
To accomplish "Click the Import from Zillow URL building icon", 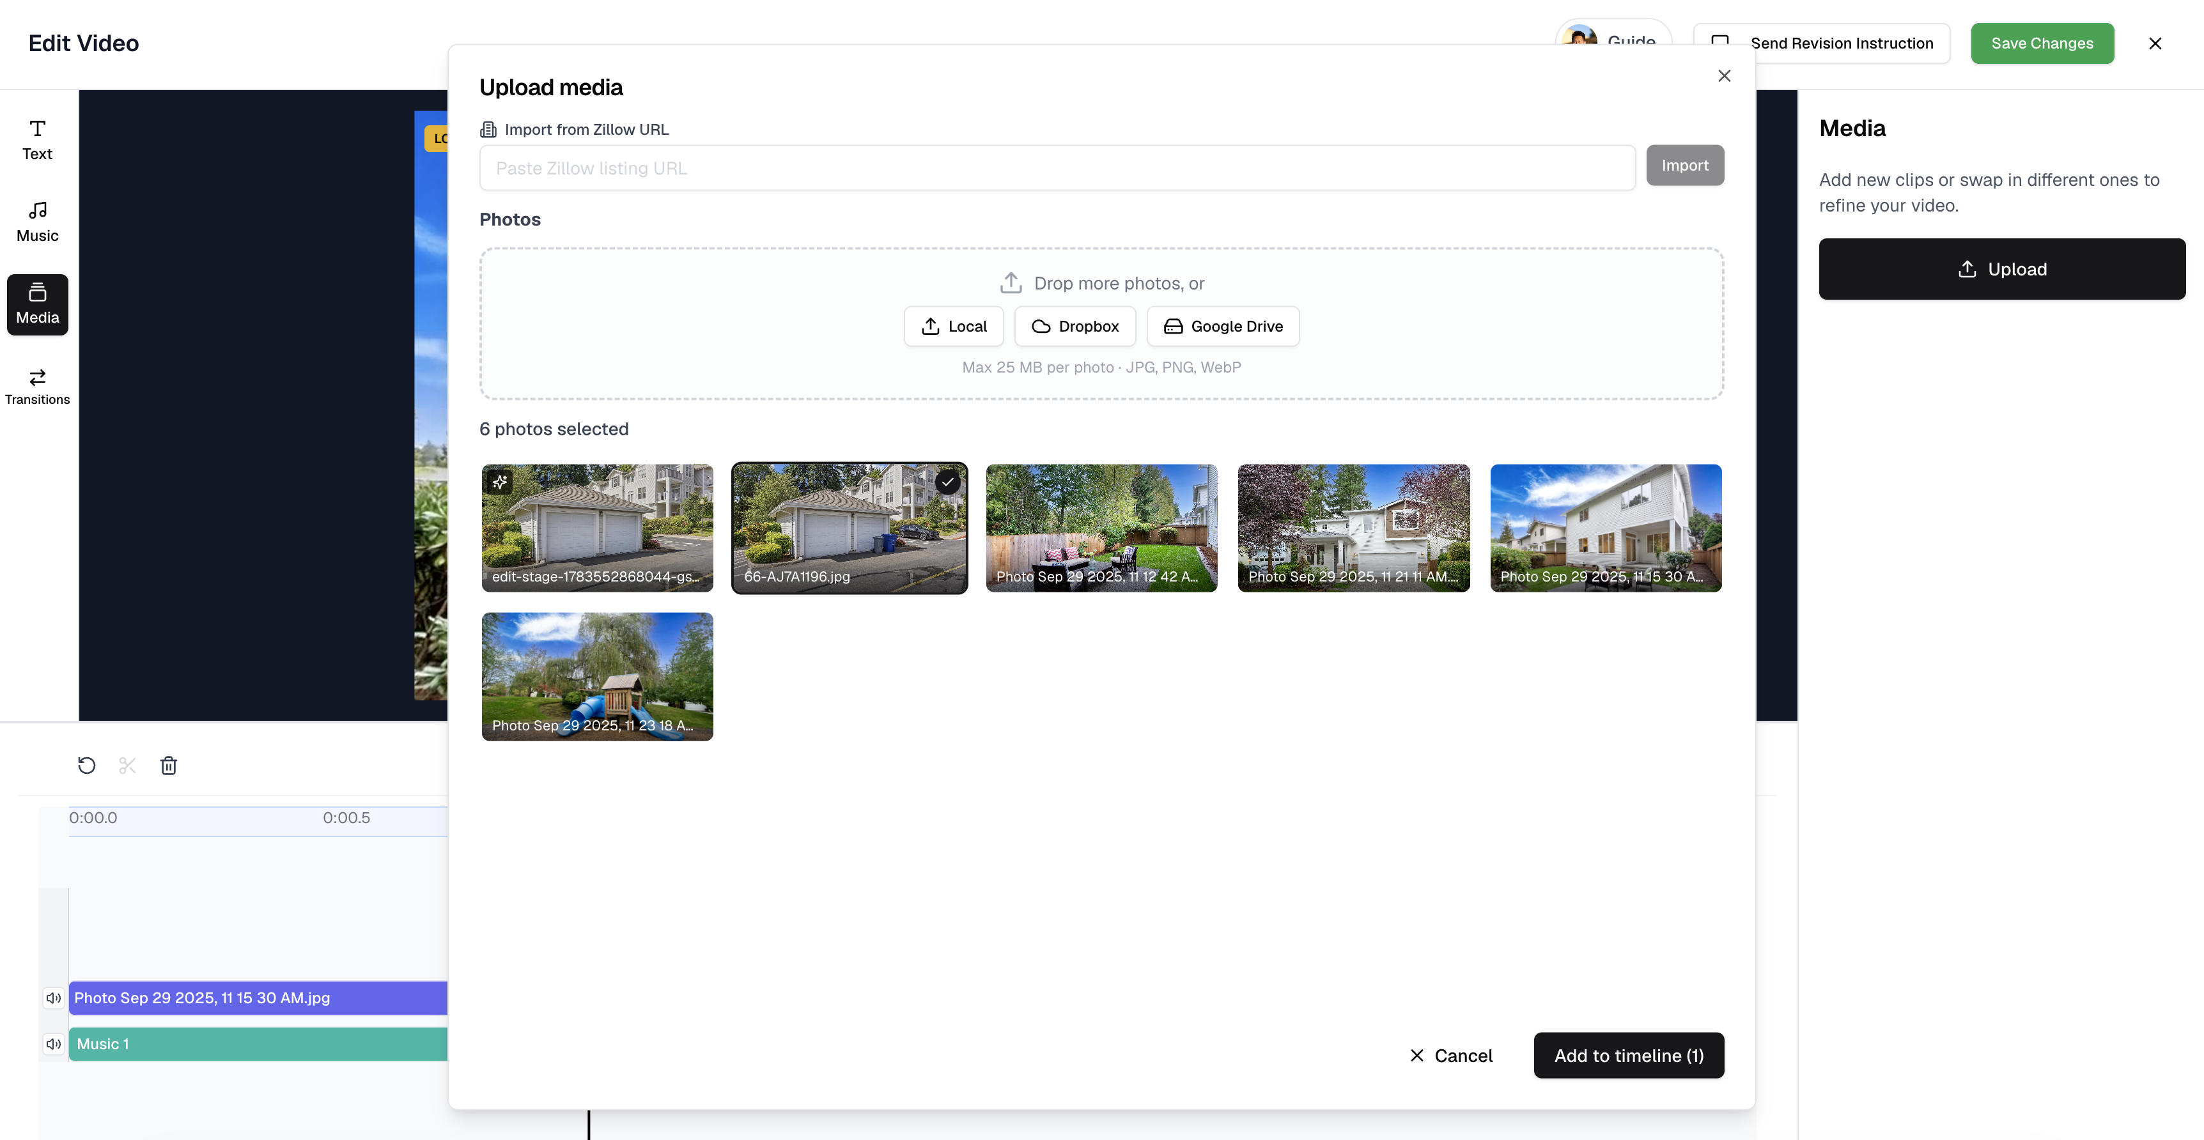I will pos(488,129).
